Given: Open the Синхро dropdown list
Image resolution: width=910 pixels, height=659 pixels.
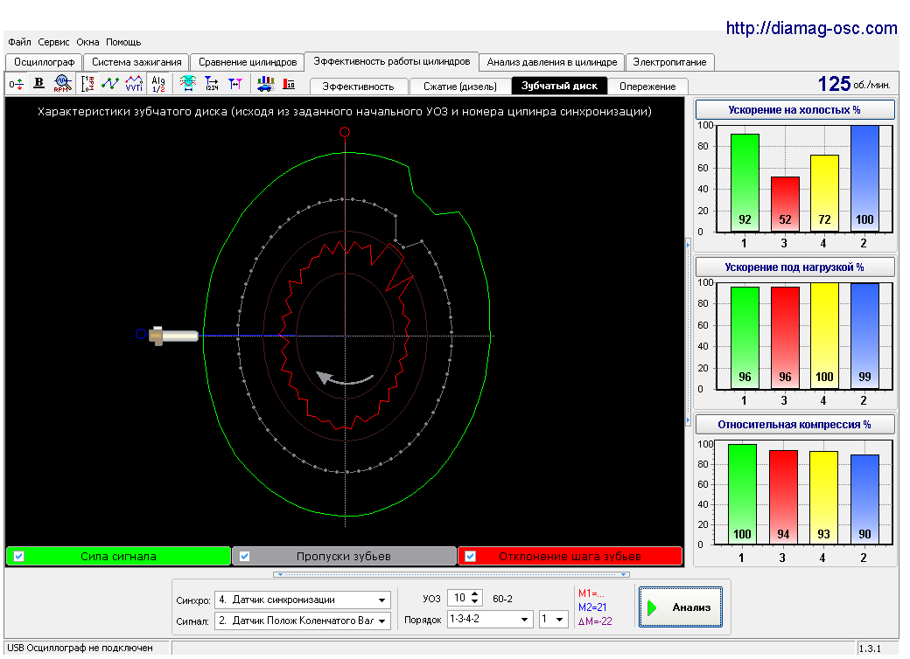Looking at the screenshot, I should coord(381,600).
